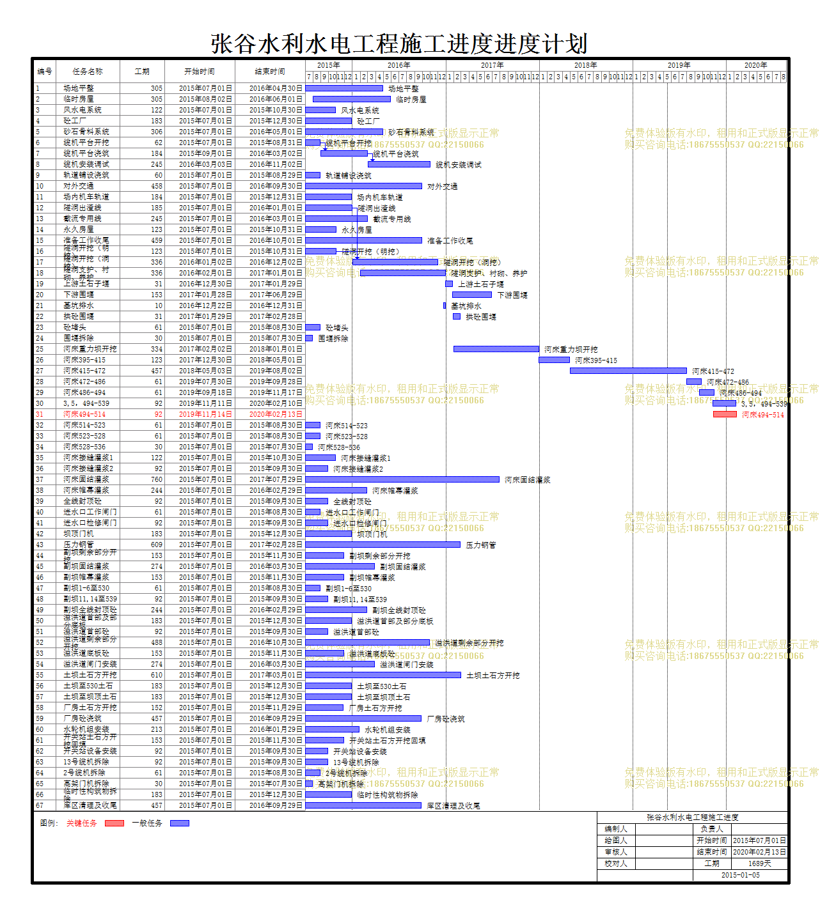
Task: Click the 对外交通 Gantt bar
Action: click(364, 186)
